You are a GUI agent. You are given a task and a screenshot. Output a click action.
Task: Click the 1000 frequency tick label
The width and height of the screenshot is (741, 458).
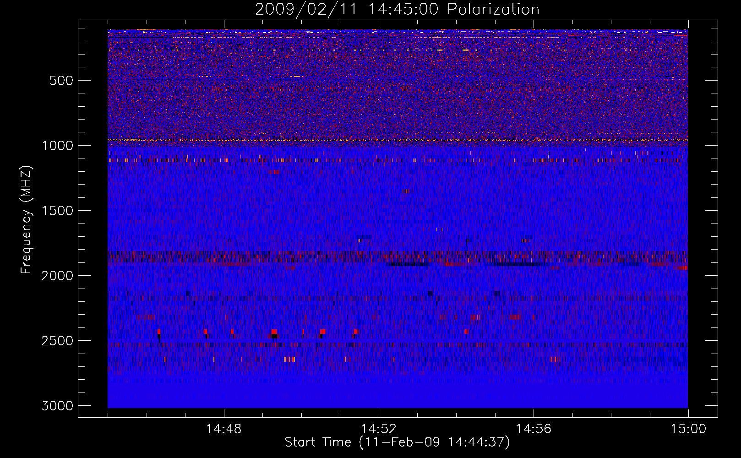[x=57, y=146]
